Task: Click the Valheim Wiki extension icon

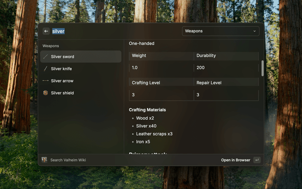Action: pyautogui.click(x=44, y=160)
